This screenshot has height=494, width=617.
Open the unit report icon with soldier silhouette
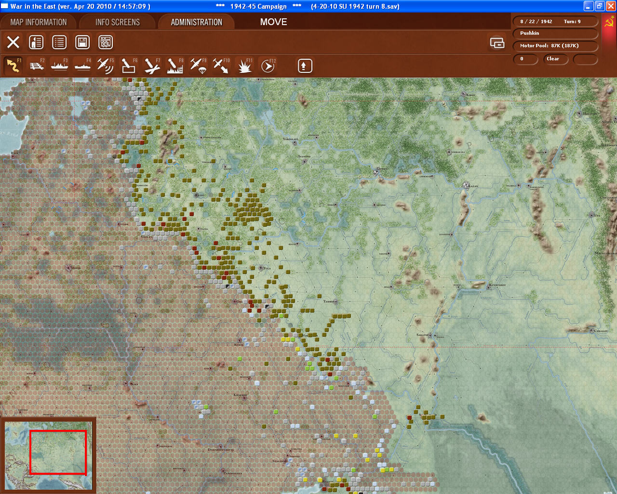click(x=36, y=42)
